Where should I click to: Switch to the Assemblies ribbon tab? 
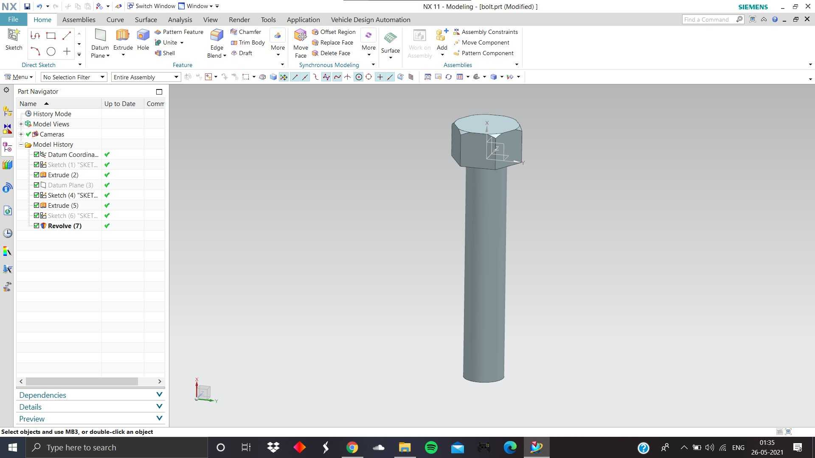(x=79, y=20)
